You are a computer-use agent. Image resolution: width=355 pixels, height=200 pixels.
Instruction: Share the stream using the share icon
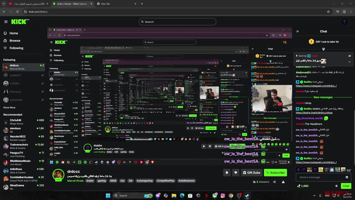[x=274, y=182]
